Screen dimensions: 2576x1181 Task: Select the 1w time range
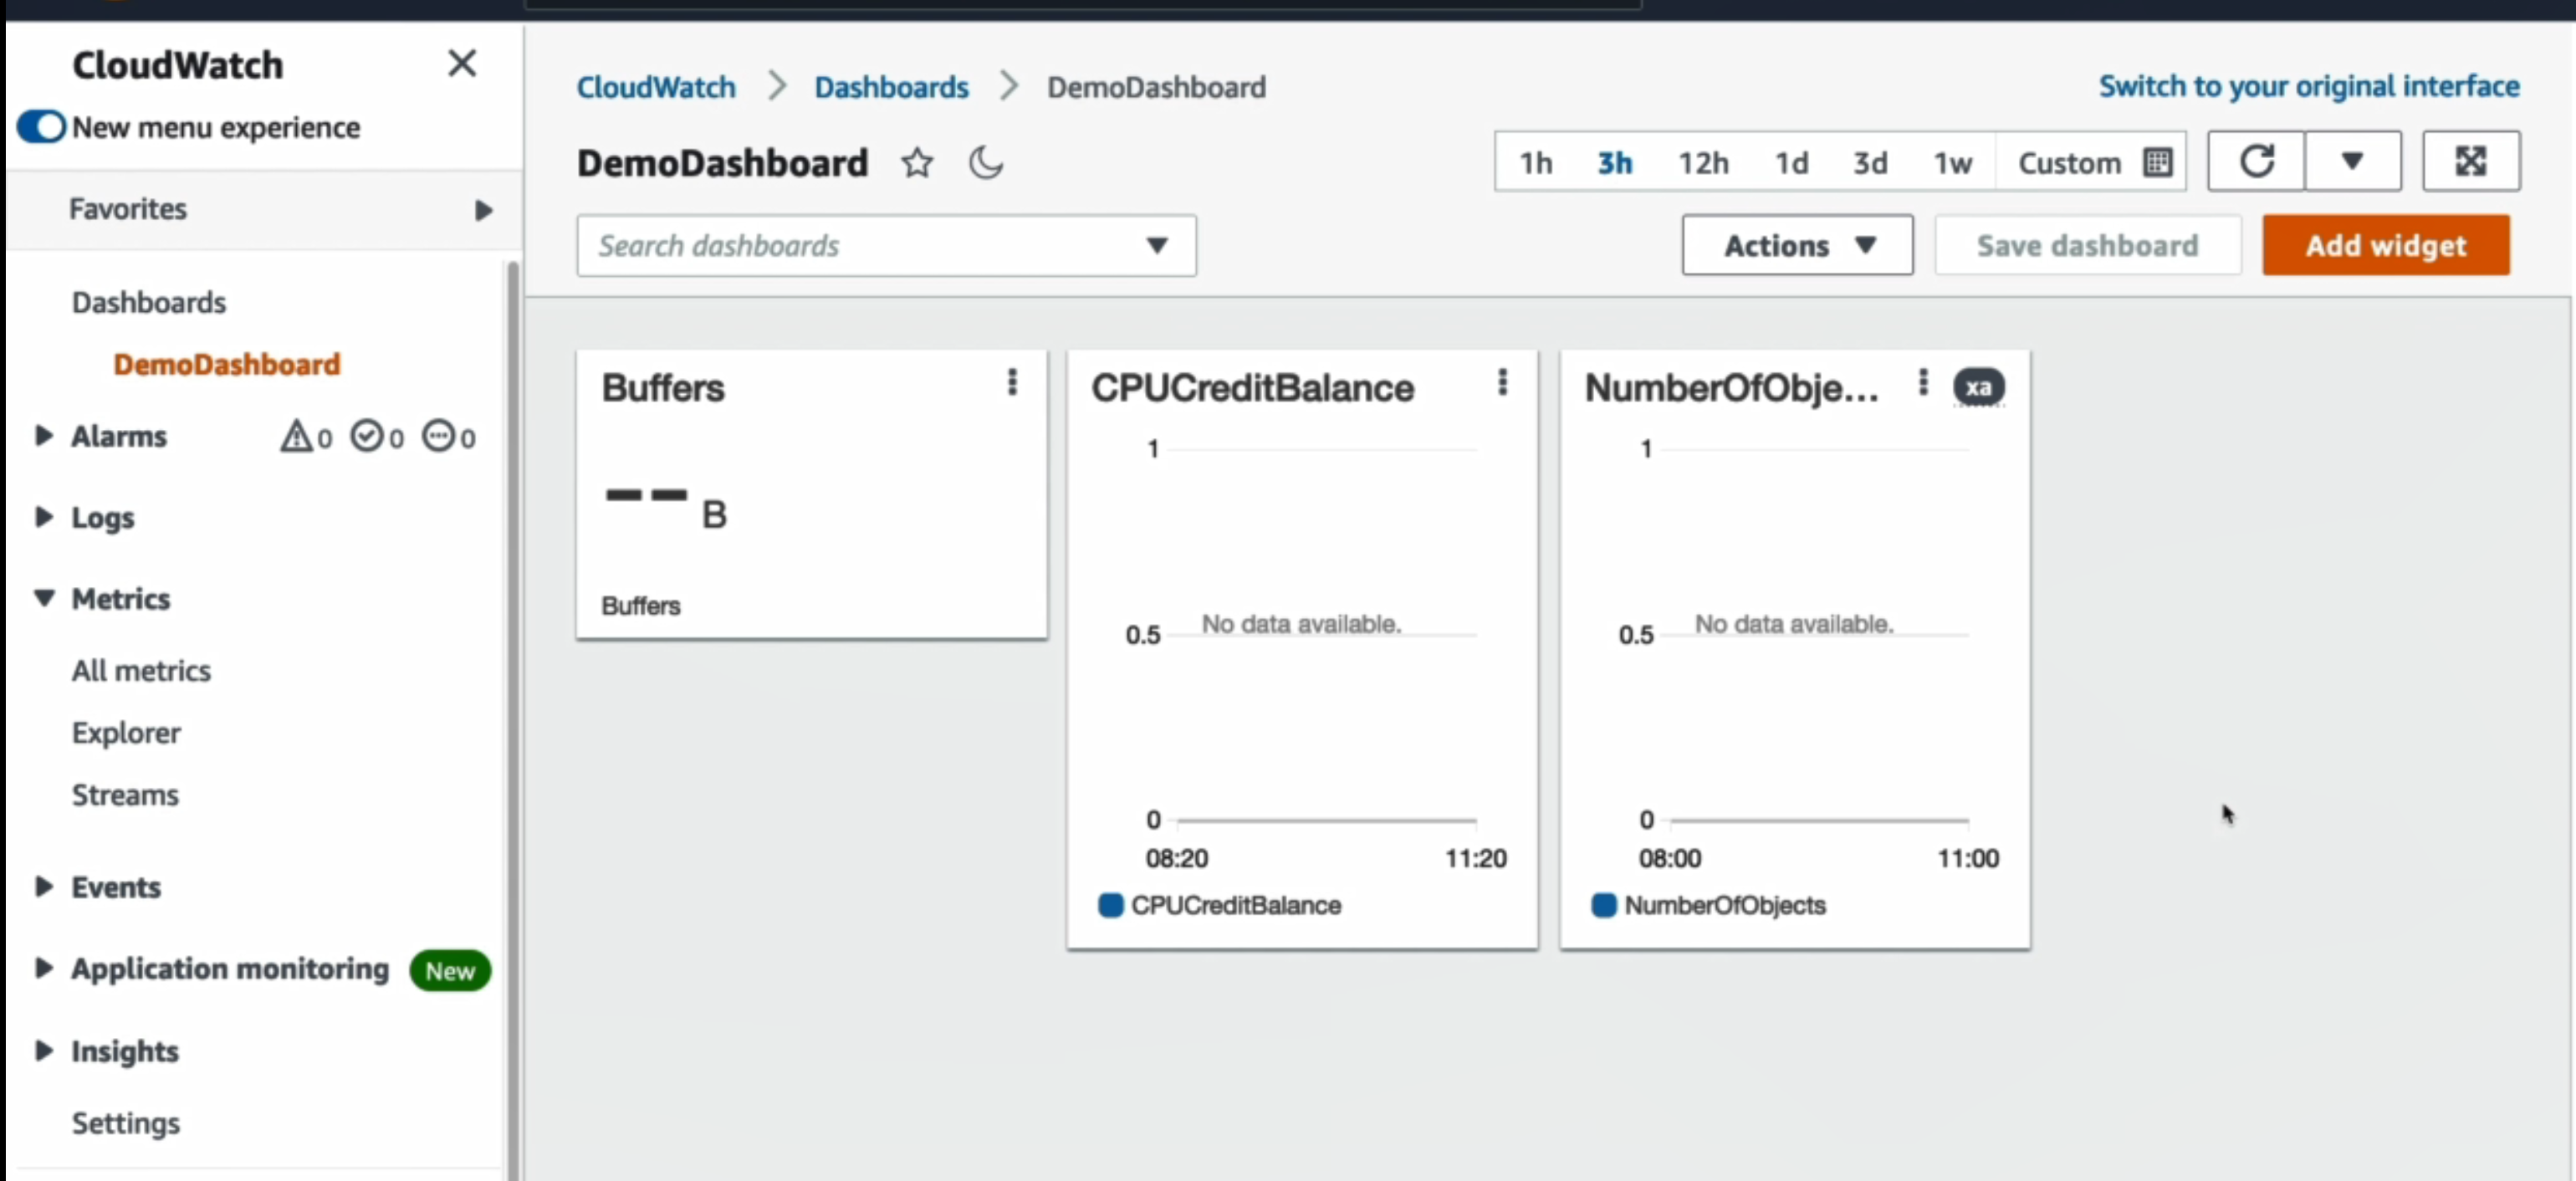coord(1952,162)
